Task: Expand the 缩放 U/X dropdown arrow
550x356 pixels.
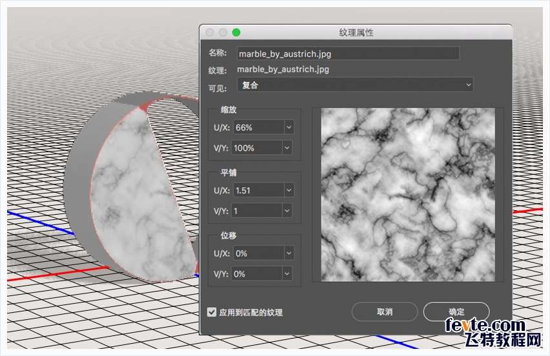Action: point(289,127)
